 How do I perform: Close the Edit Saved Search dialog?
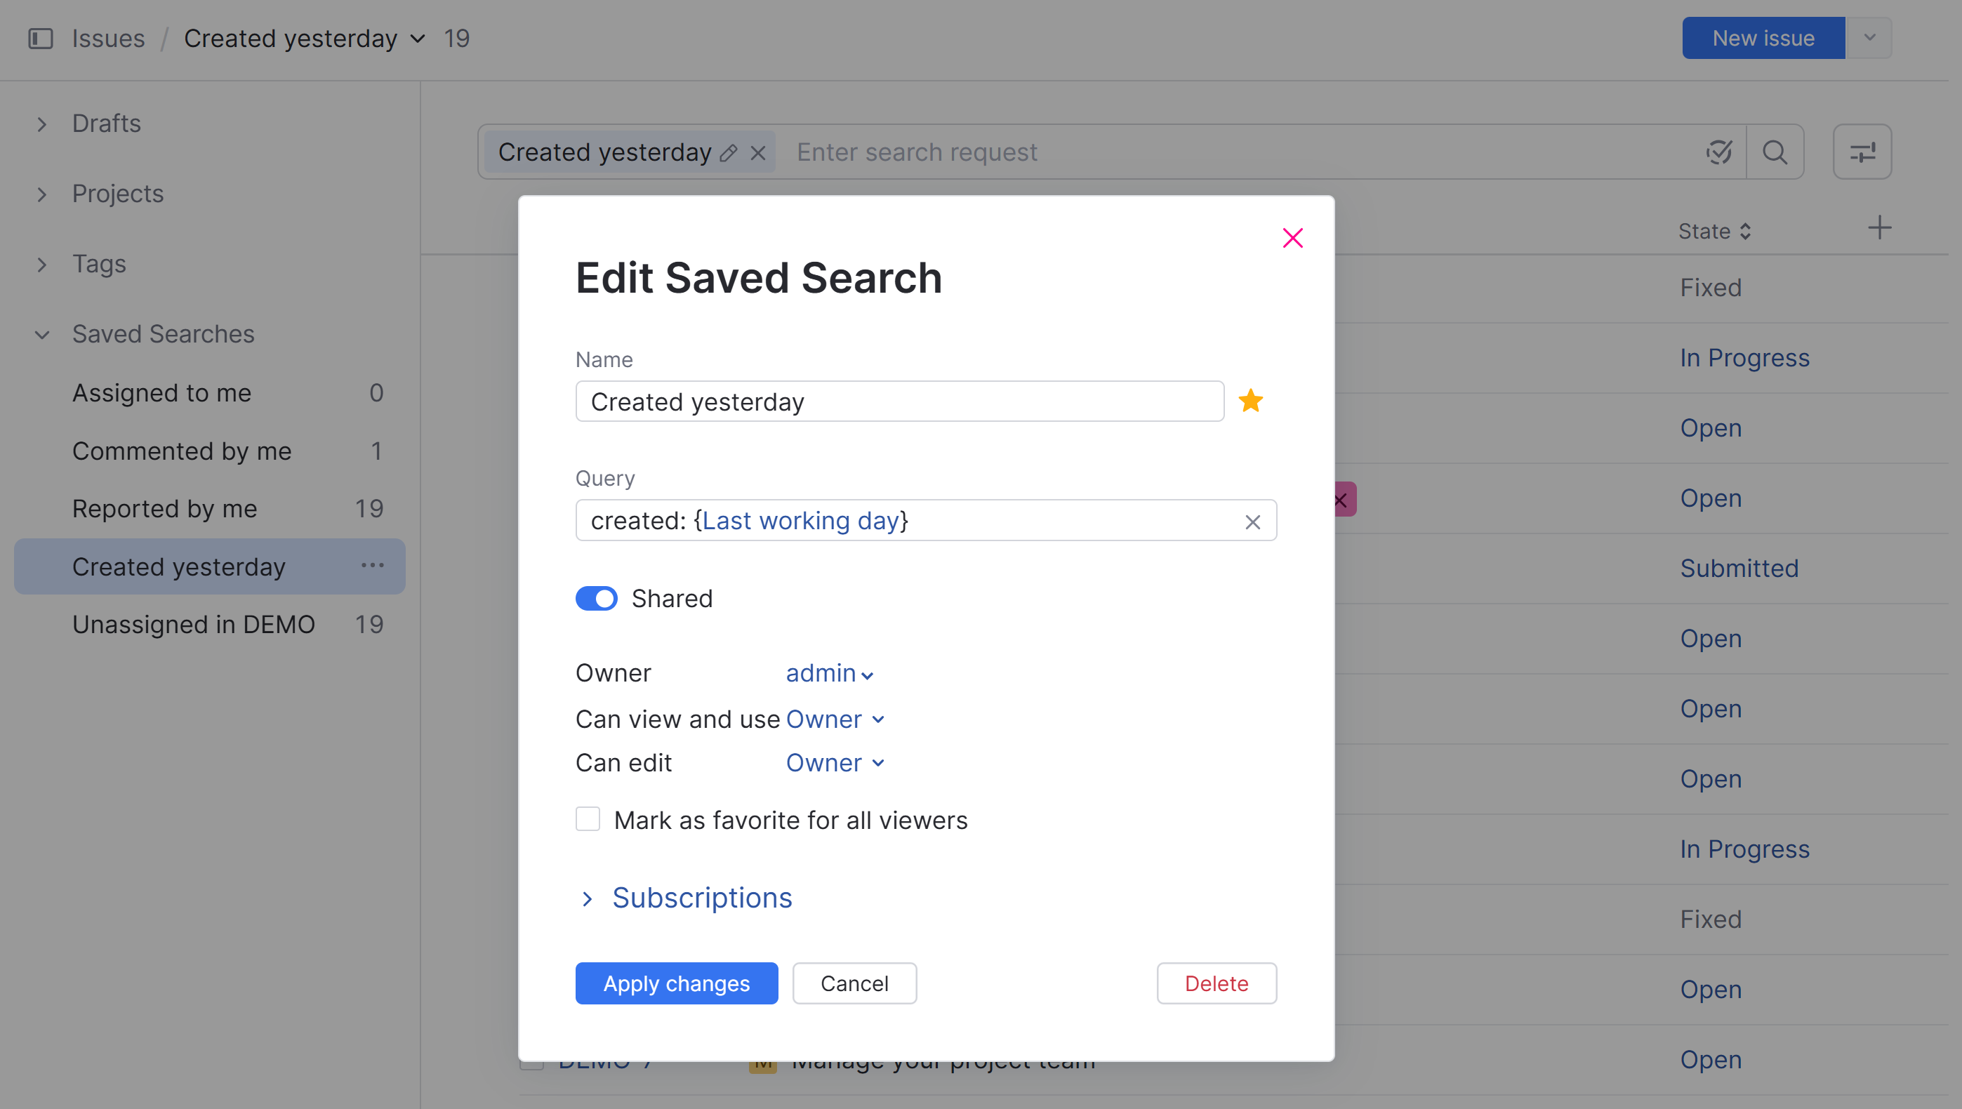click(x=1292, y=239)
